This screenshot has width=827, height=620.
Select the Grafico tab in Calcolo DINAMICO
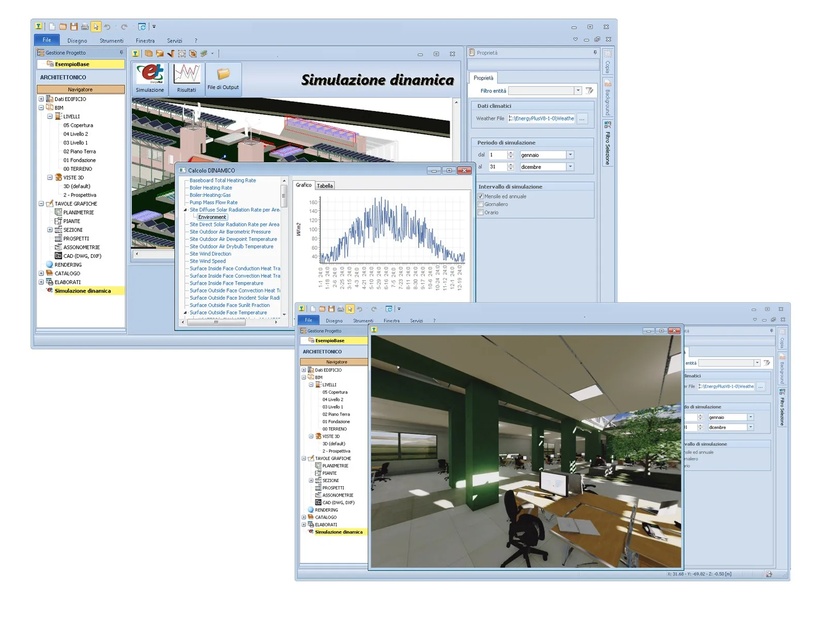(x=303, y=185)
